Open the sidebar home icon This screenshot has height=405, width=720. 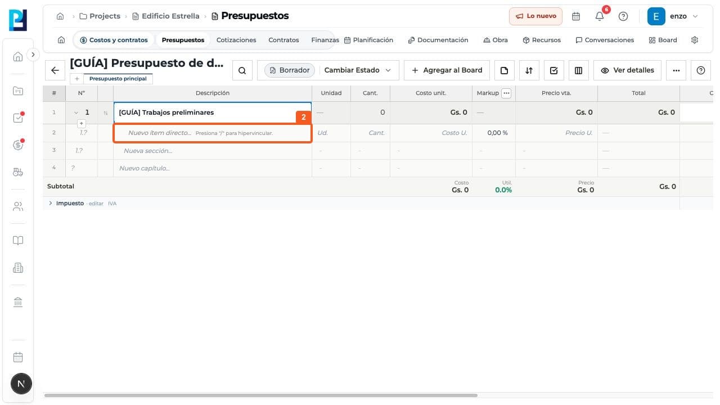[x=18, y=56]
